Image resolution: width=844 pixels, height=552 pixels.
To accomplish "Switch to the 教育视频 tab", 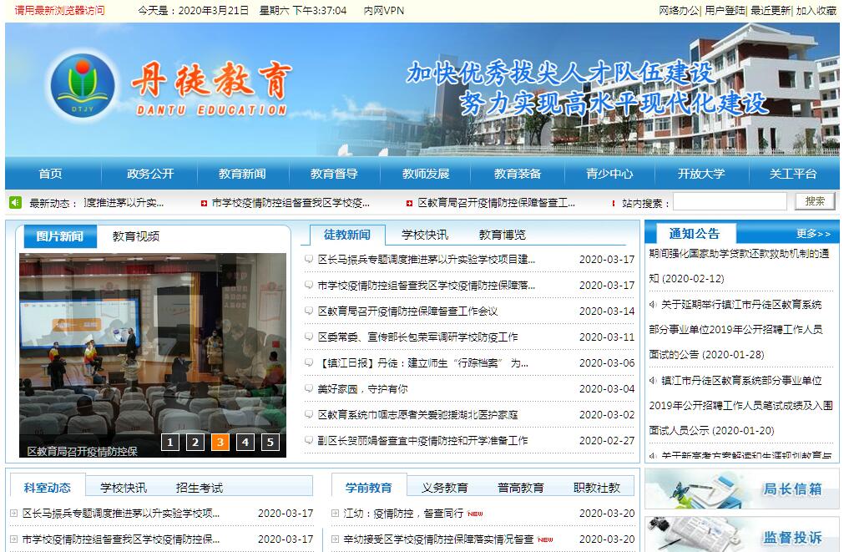I will [x=136, y=236].
